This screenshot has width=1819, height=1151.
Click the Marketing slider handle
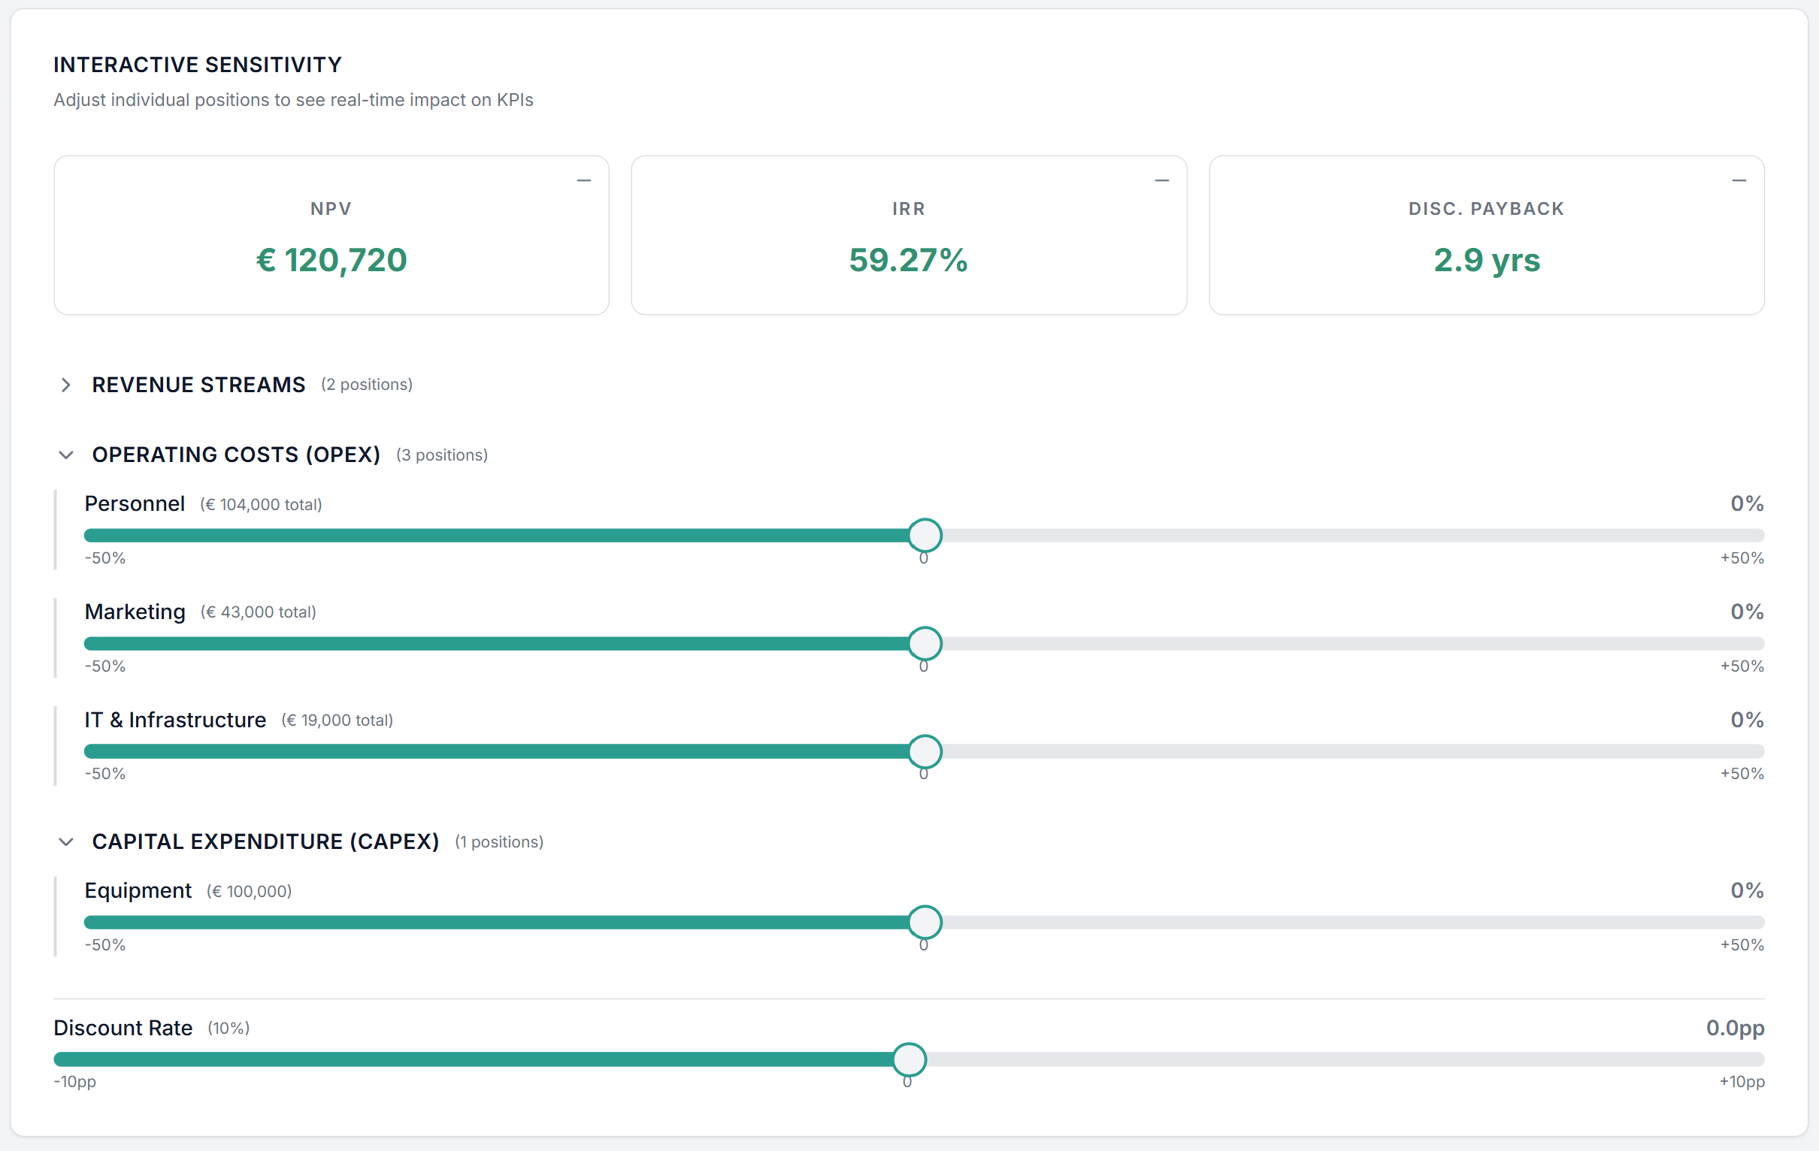pos(925,643)
